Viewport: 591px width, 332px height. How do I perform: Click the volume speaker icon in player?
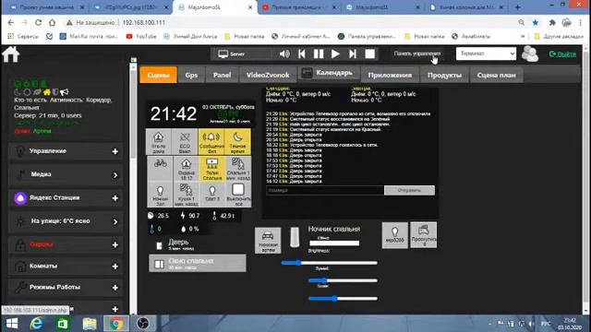pyautogui.click(x=284, y=53)
